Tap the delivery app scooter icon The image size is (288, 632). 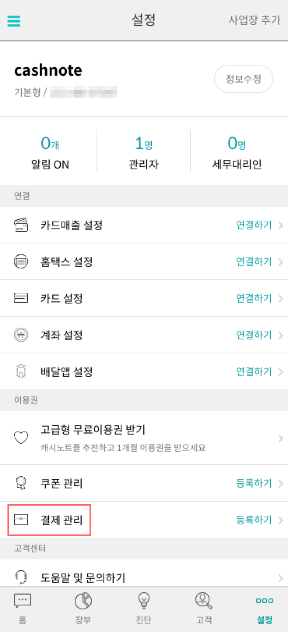tap(21, 371)
